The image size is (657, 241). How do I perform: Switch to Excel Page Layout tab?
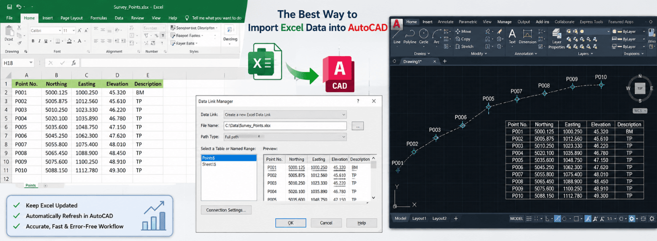point(71,18)
